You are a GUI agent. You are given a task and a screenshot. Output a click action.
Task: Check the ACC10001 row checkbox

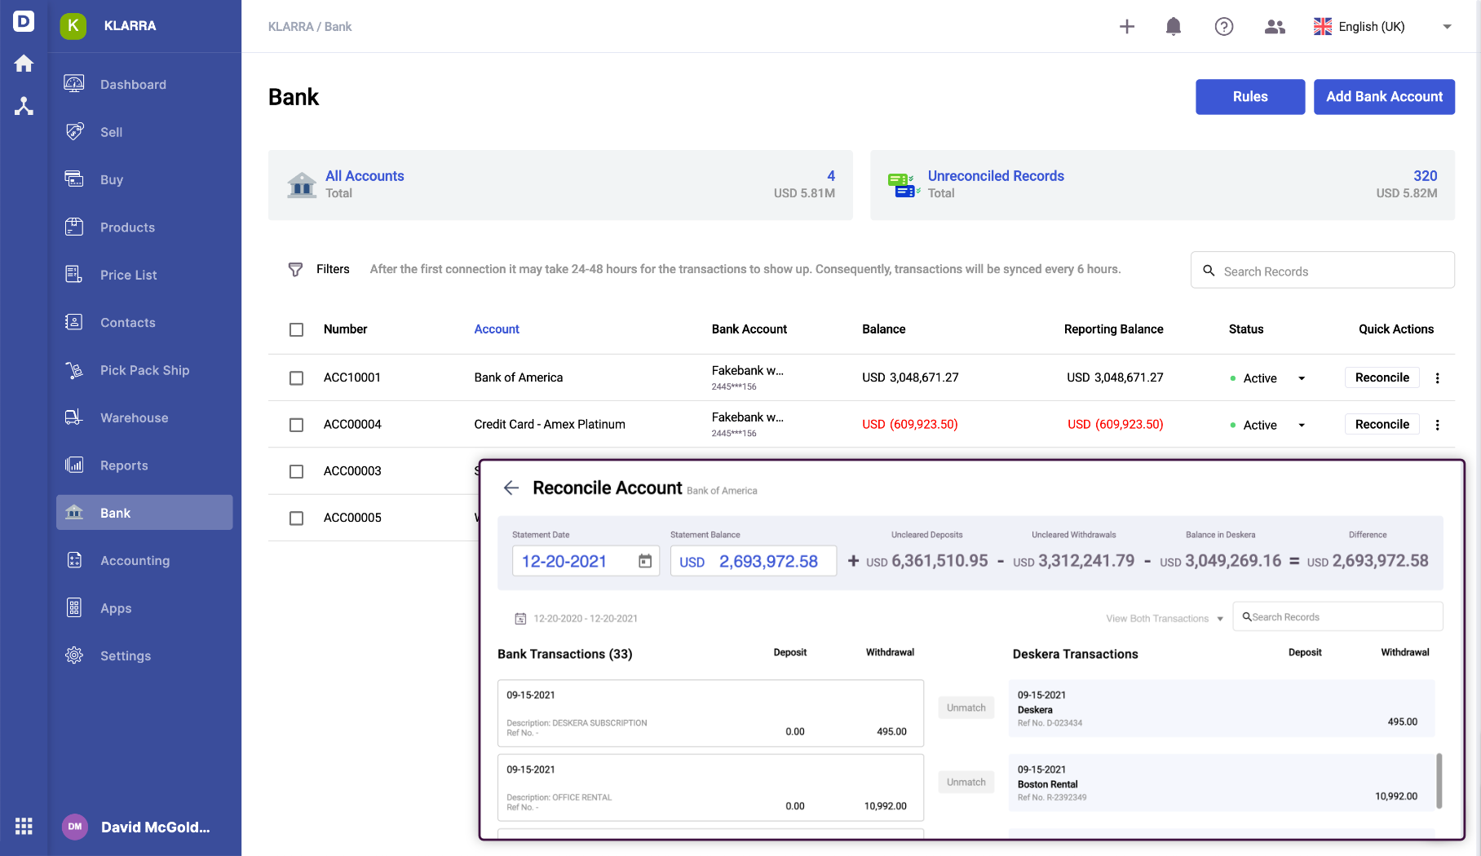coord(296,378)
